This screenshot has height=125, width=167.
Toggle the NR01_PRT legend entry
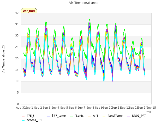coord(136,116)
